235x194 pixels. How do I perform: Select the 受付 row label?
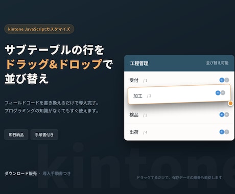(134, 80)
